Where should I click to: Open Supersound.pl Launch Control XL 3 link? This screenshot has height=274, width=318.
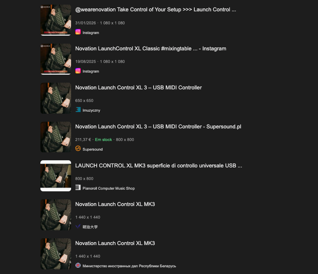click(x=158, y=126)
